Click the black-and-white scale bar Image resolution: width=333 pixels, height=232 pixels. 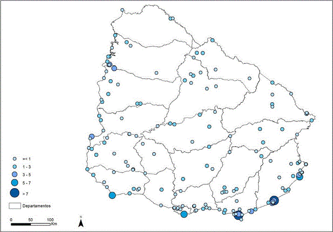pyautogui.click(x=31, y=224)
